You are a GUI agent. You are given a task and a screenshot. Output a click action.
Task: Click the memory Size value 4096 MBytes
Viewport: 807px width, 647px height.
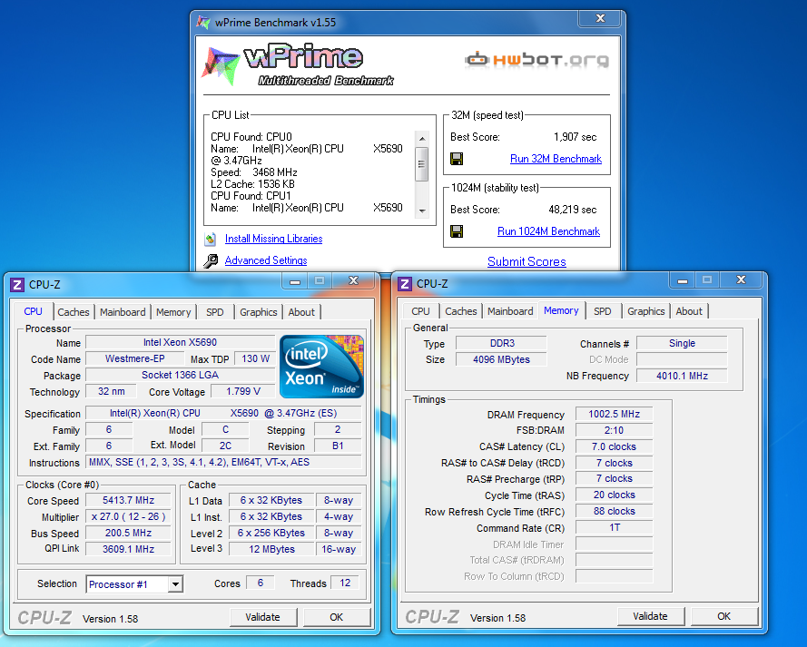click(501, 359)
